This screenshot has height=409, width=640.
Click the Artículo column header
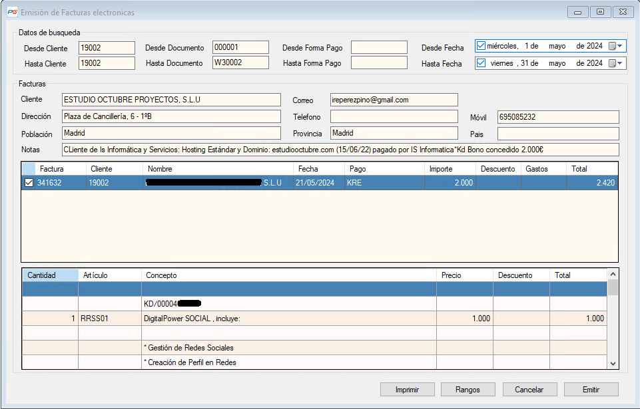coord(110,275)
